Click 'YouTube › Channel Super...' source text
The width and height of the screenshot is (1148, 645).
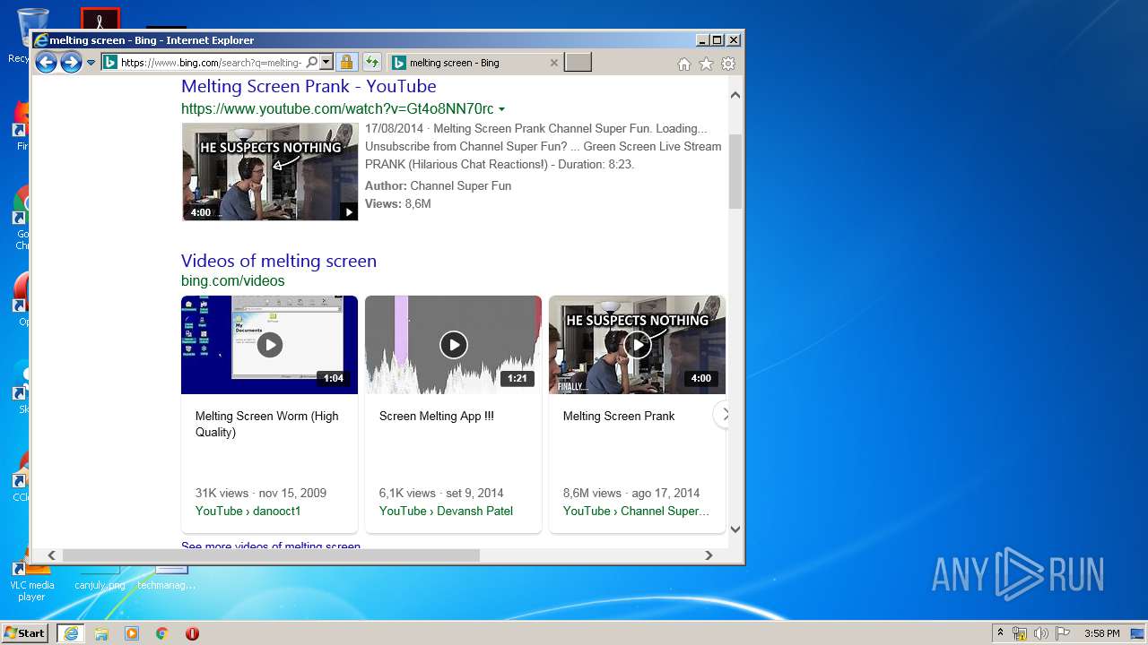pos(636,511)
